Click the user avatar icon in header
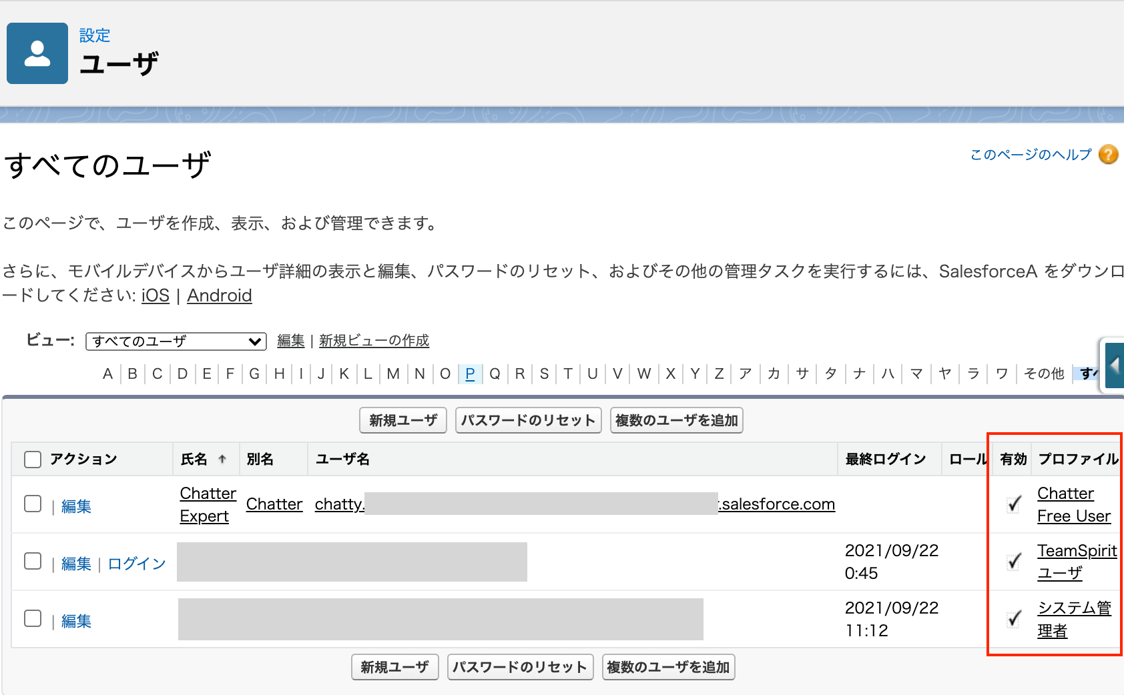 tap(37, 53)
